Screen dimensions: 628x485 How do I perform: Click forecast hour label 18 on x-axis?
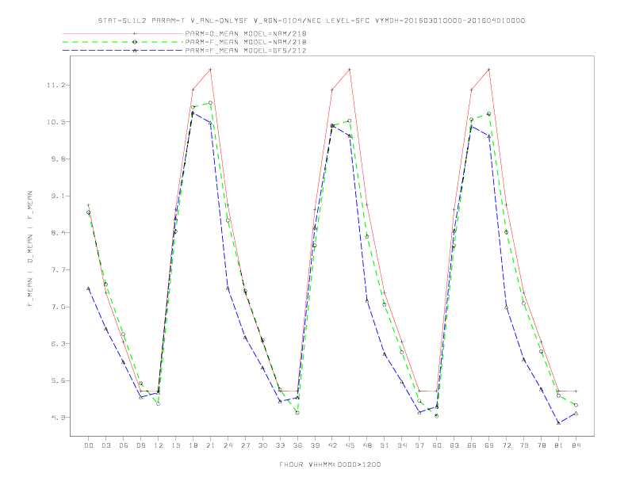click(x=193, y=445)
